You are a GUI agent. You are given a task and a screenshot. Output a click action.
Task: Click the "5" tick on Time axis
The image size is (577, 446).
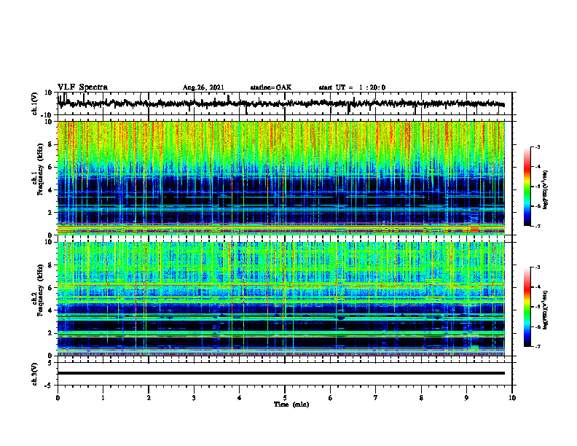(285, 398)
